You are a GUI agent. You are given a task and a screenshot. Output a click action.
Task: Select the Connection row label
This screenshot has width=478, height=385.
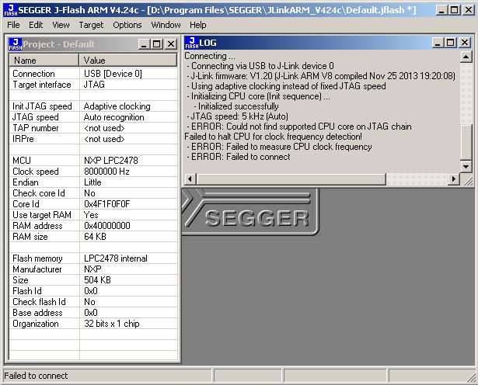(x=33, y=74)
